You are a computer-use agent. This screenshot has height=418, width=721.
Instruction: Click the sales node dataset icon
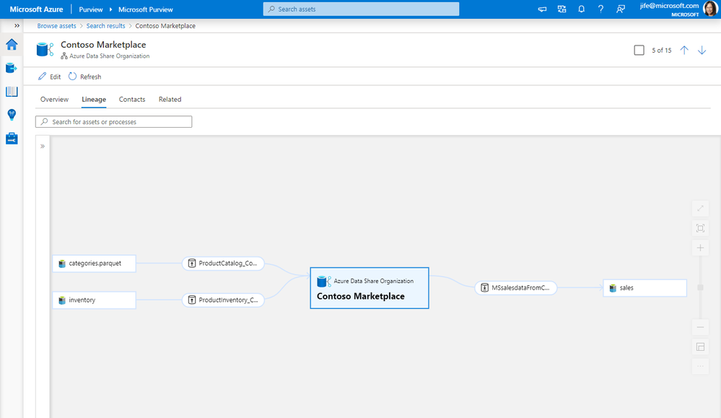click(613, 288)
